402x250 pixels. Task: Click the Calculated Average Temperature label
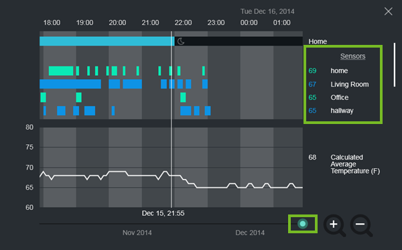[x=355, y=164]
